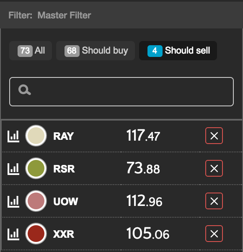This screenshot has height=252, width=243.
Task: Open the chart icon for RAY
Action: point(13,136)
